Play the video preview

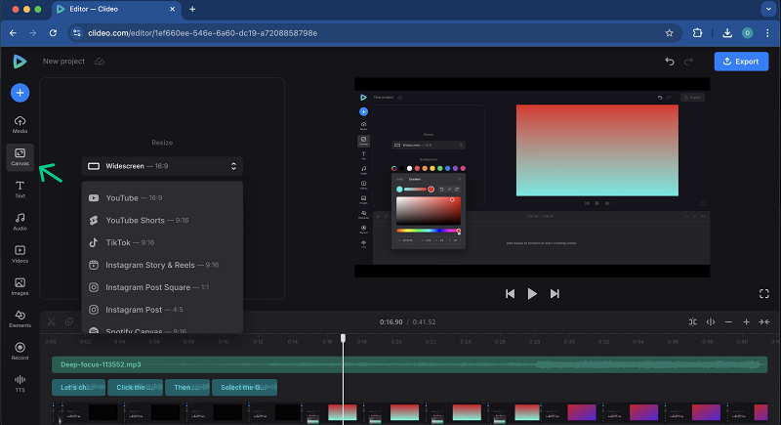click(532, 294)
